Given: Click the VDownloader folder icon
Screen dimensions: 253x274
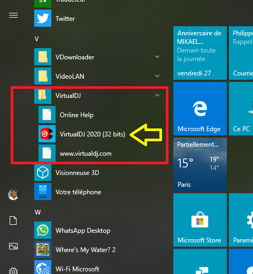Looking at the screenshot, I should (43, 57).
